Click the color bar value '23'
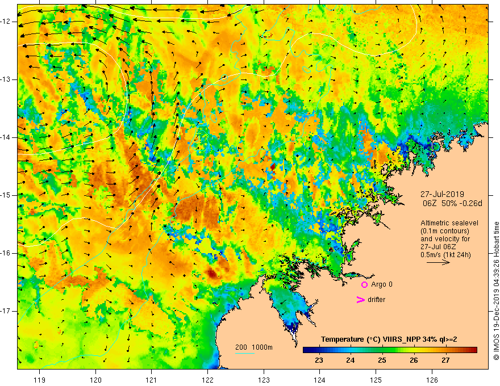This screenshot has height=386, width=500. click(319, 360)
